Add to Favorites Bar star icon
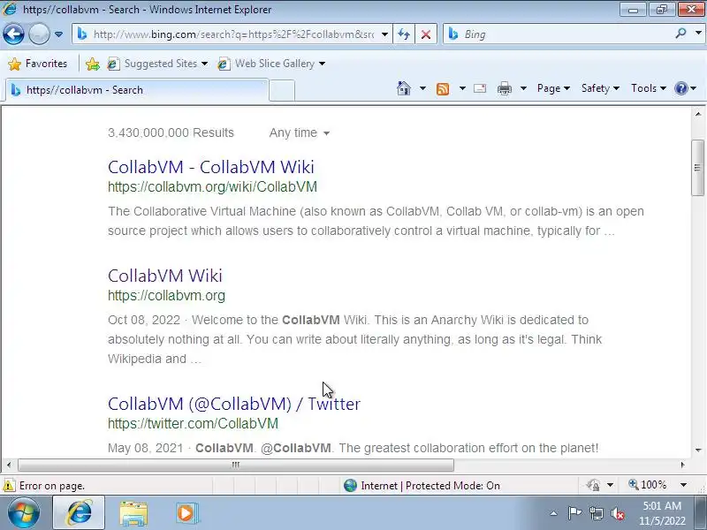Screen dimensions: 707x530 [93, 64]
